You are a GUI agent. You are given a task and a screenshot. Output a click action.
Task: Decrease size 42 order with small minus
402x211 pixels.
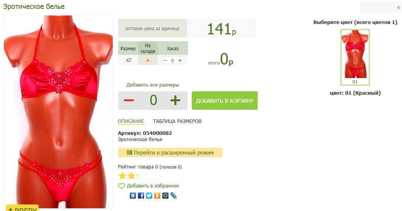165,60
